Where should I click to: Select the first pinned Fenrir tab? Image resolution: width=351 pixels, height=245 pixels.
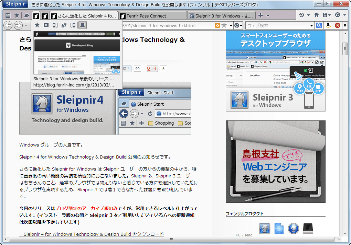[x=36, y=16]
